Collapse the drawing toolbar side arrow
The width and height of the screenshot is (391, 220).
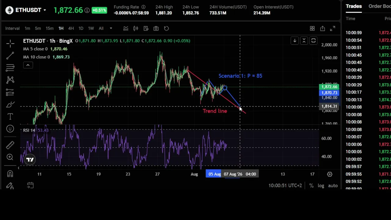(x=18, y=168)
